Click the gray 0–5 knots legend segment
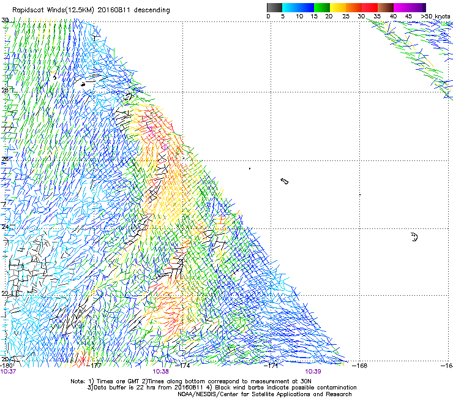 pyautogui.click(x=274, y=7)
